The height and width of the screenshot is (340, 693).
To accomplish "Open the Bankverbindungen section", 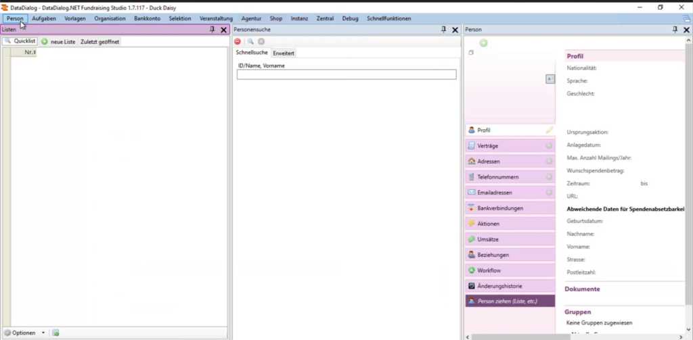I will (x=510, y=208).
